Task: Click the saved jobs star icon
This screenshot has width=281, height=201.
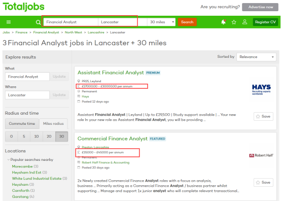Action: (234, 22)
